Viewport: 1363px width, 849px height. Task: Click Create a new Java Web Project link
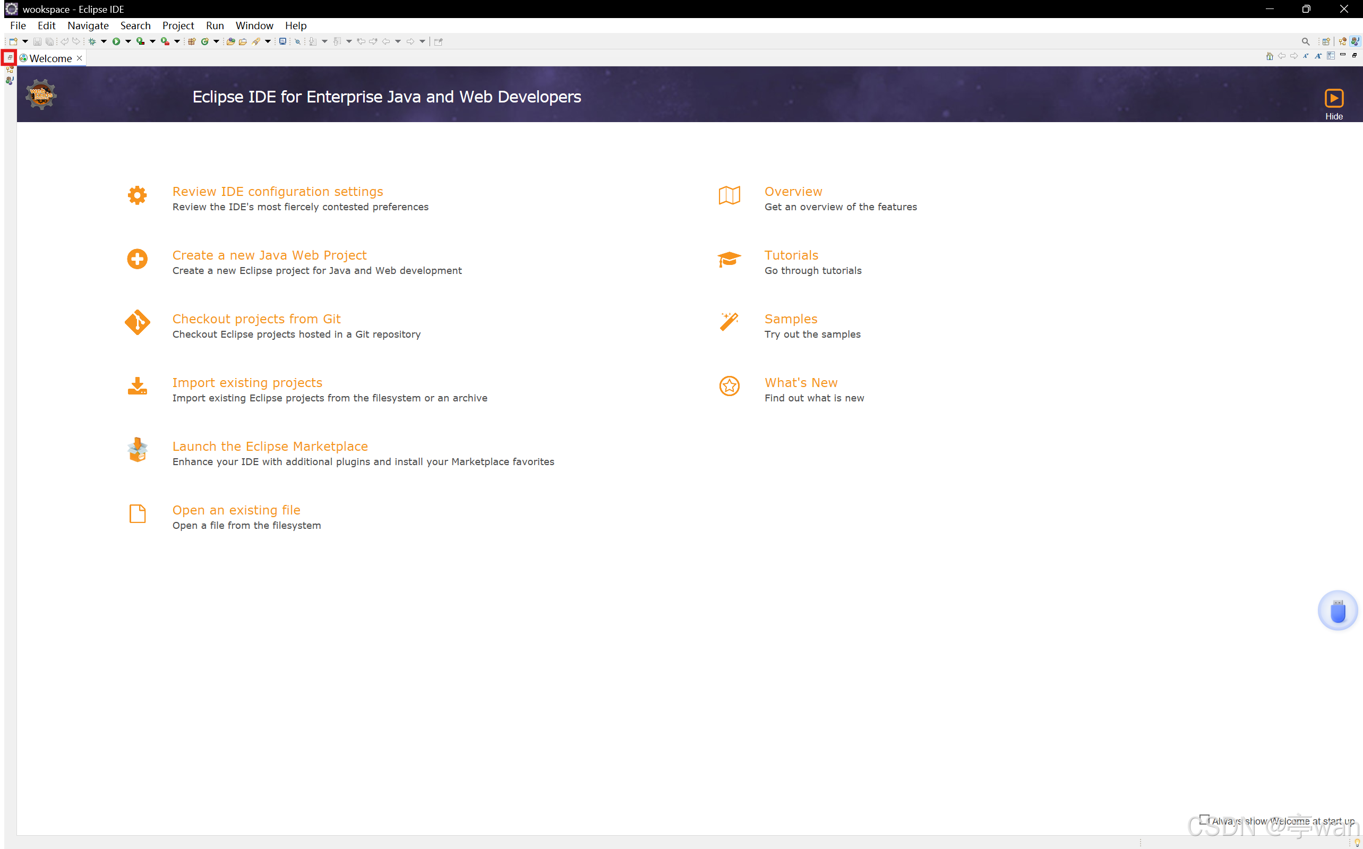(x=269, y=255)
